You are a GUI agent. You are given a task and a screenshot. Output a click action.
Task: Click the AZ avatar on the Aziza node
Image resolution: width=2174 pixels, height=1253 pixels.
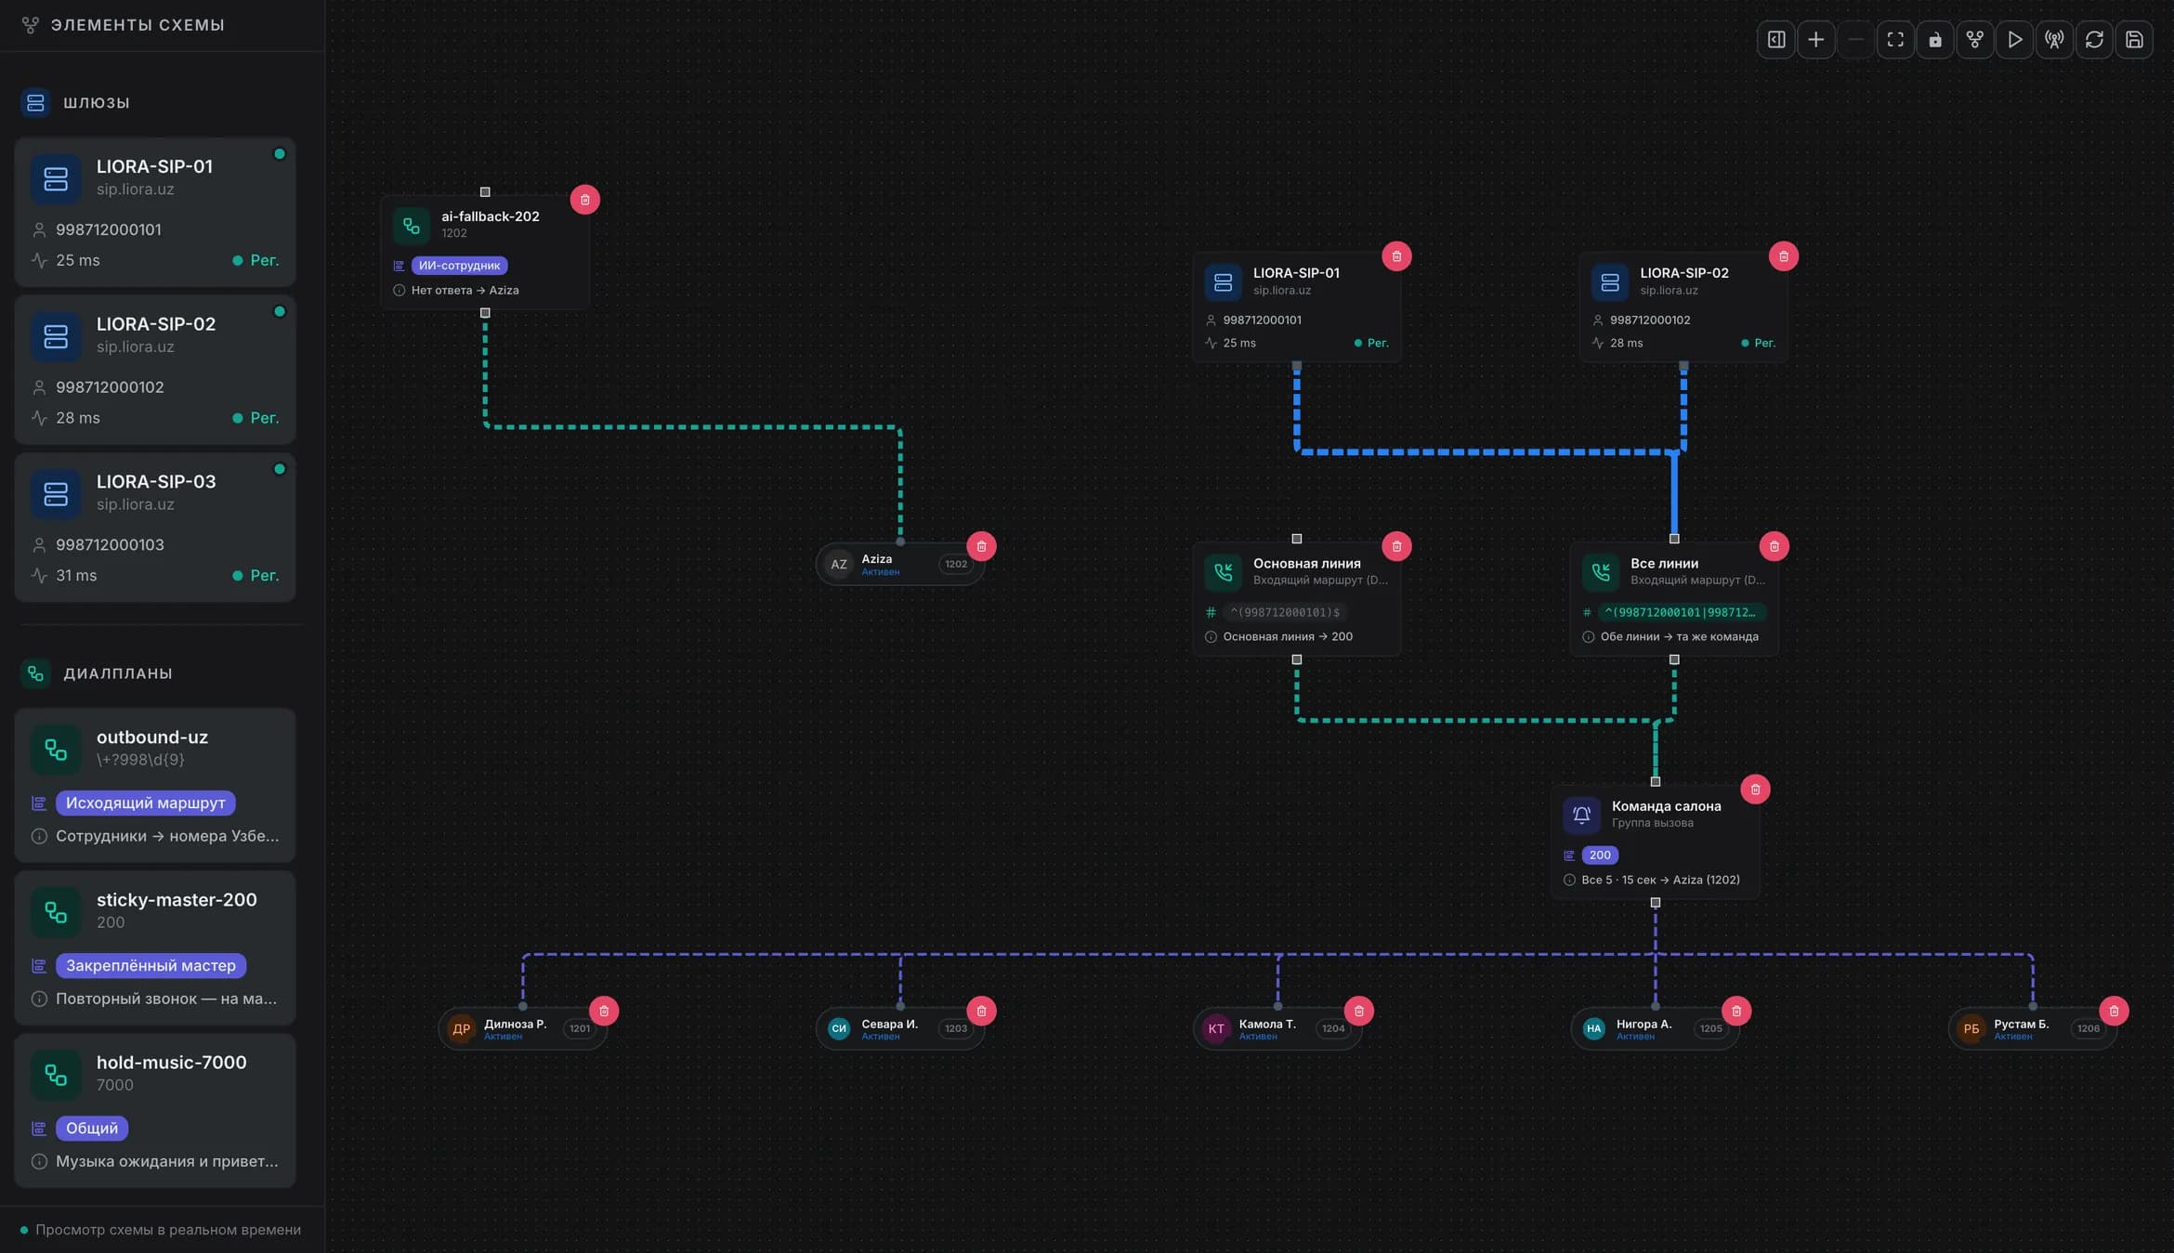coord(839,564)
